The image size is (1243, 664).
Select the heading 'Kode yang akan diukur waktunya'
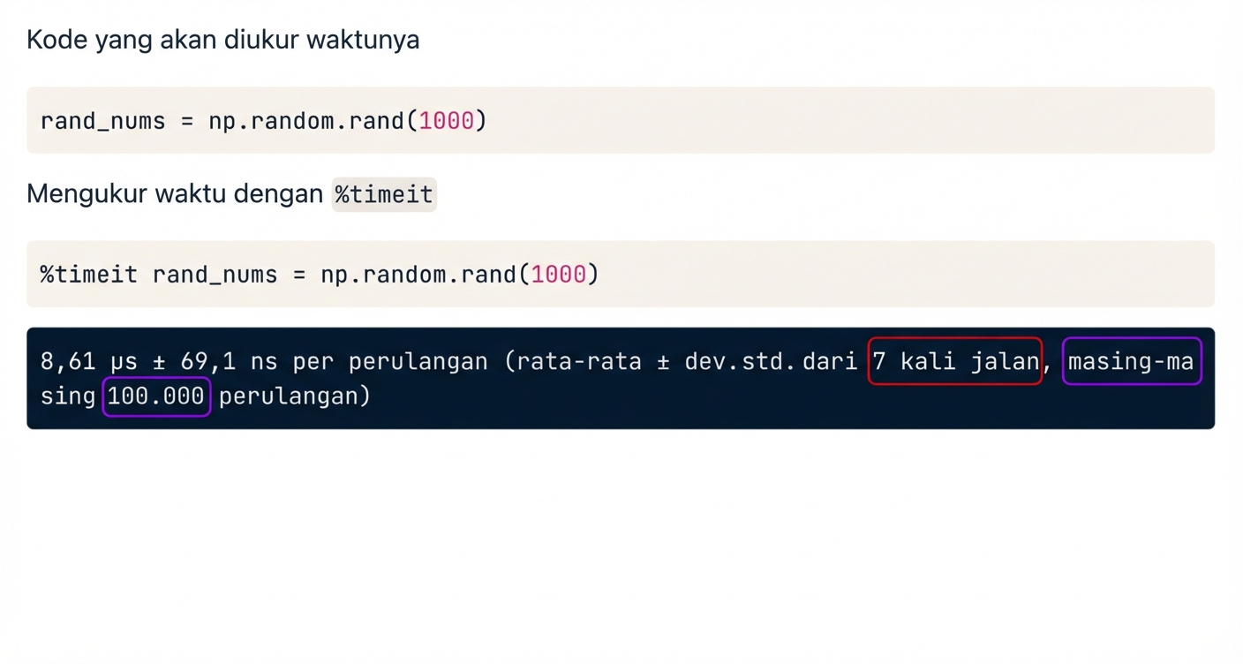click(222, 39)
